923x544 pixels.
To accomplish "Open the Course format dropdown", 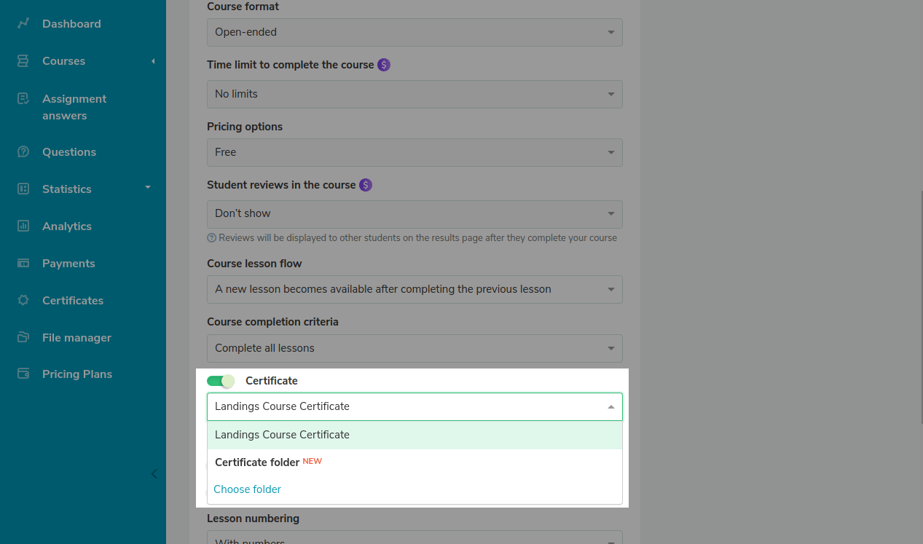I will point(415,32).
